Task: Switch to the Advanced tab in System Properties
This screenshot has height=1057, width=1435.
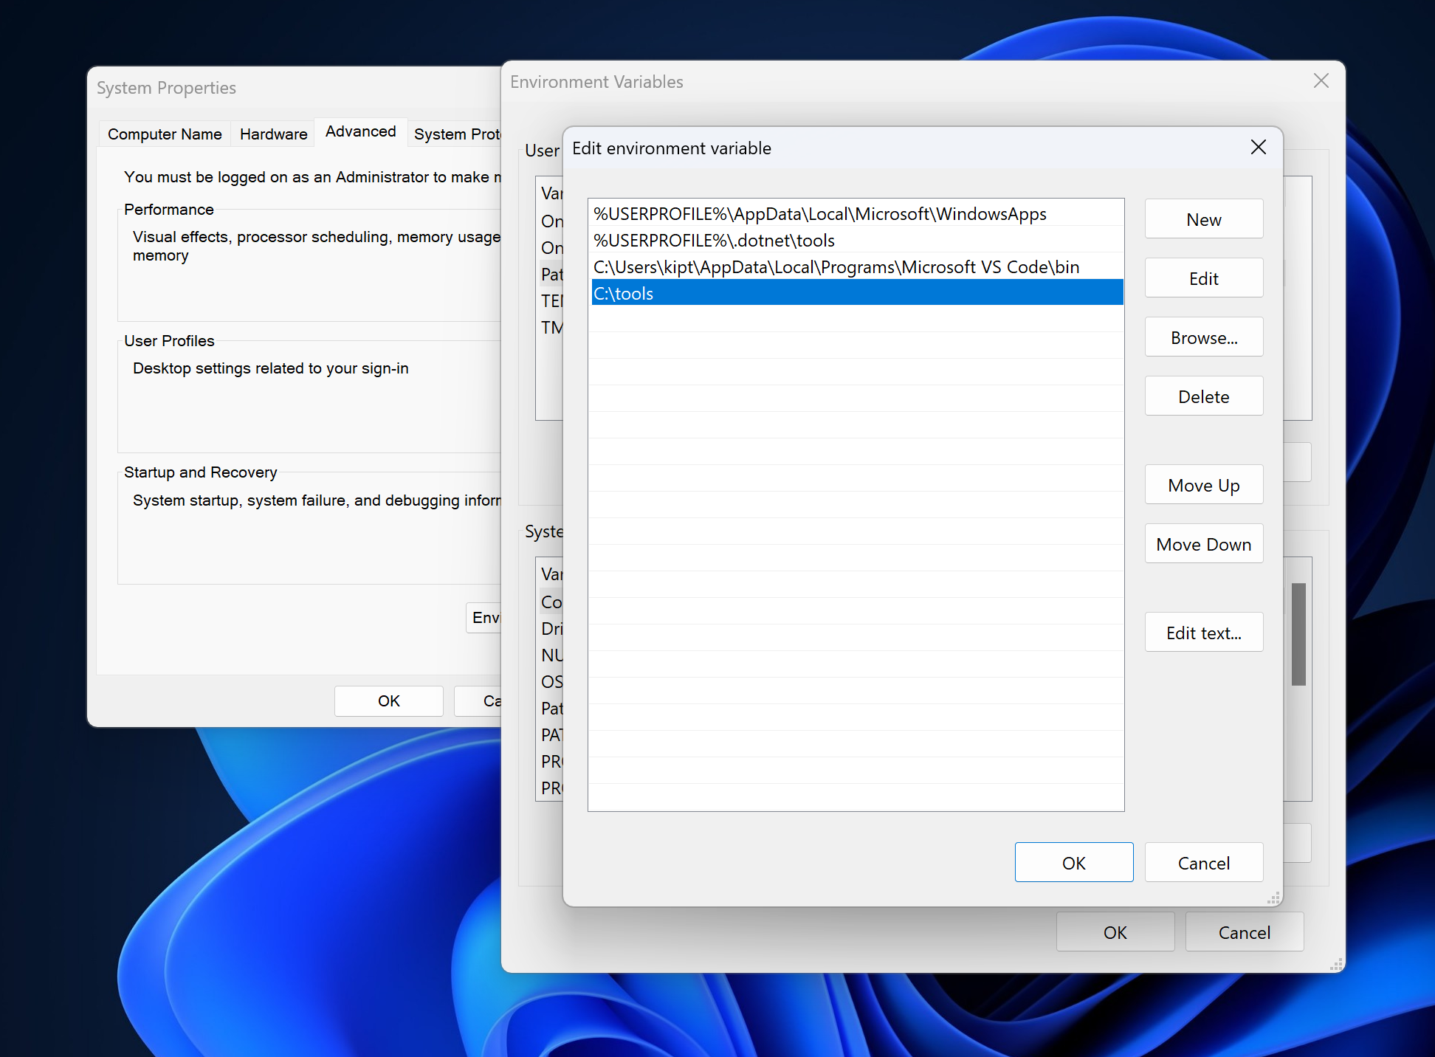Action: coord(361,131)
